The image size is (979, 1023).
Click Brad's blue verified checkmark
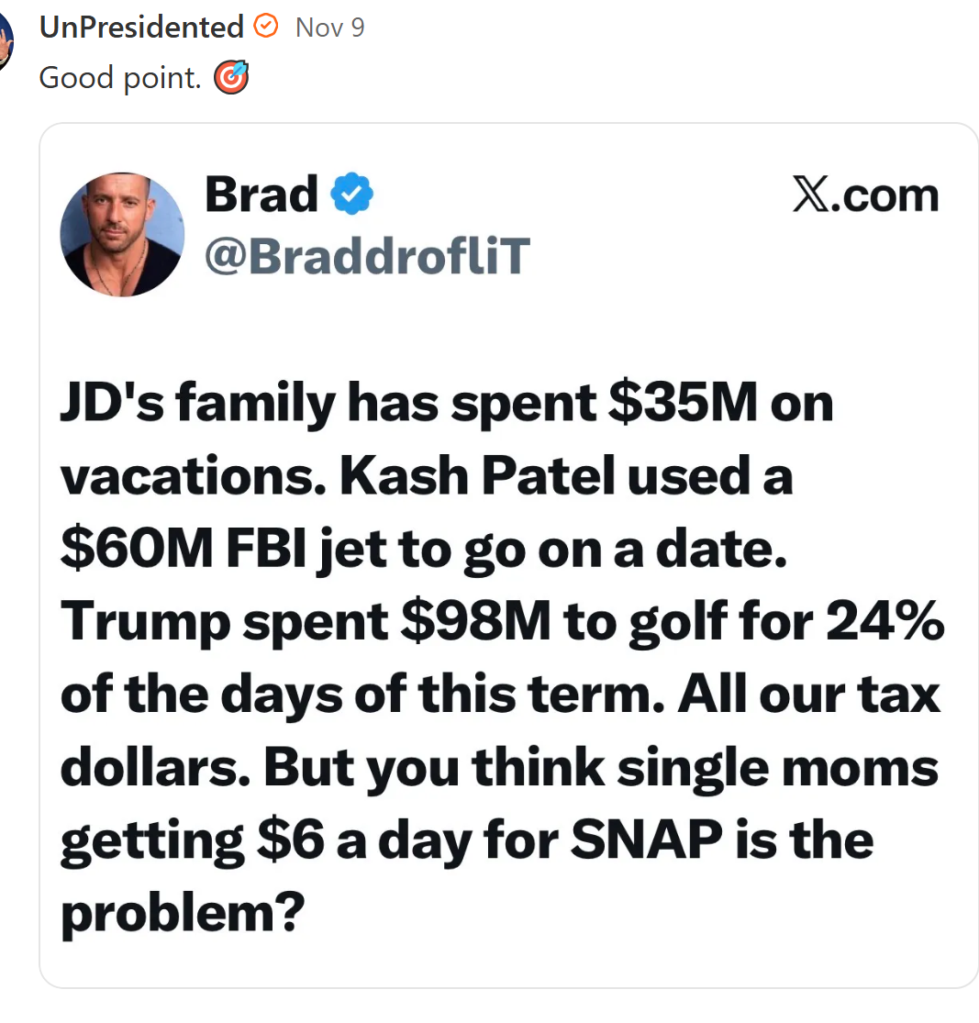click(351, 195)
